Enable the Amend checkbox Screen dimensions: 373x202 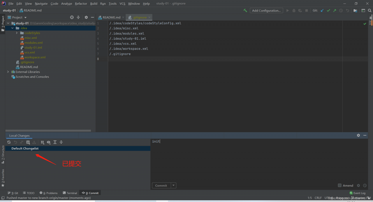tap(339, 185)
